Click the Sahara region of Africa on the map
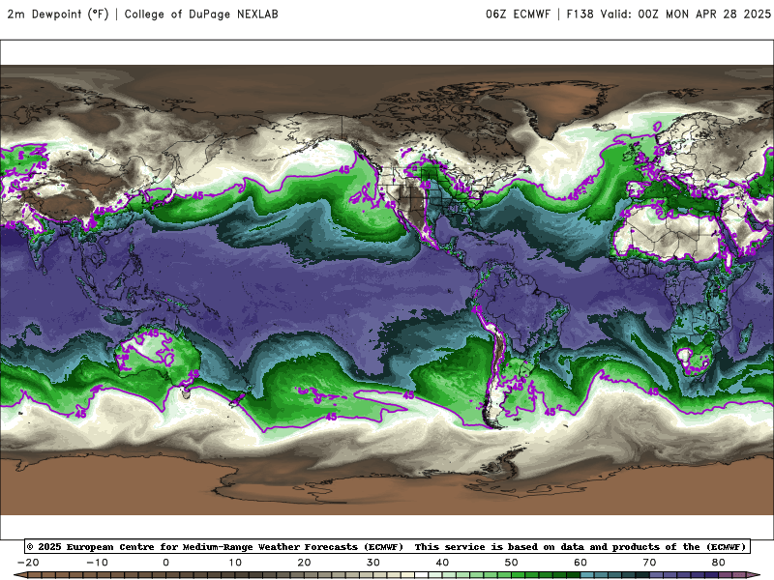The height and width of the screenshot is (580, 774). click(x=667, y=234)
